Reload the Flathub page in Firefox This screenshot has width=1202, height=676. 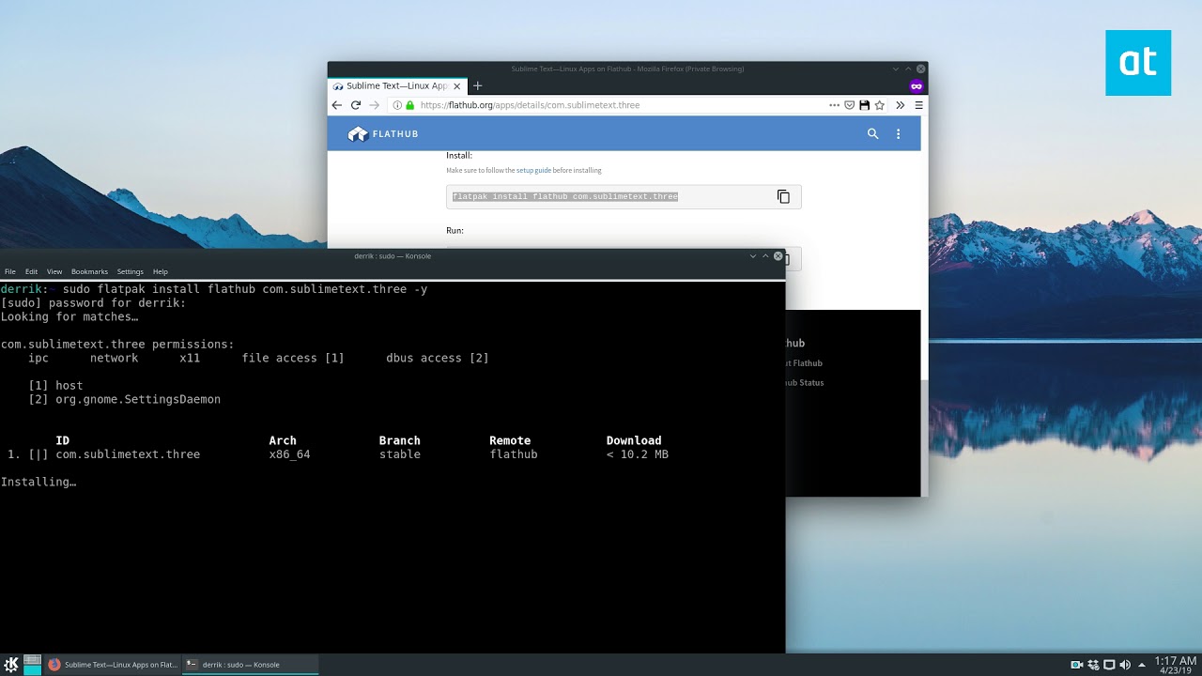coord(356,105)
